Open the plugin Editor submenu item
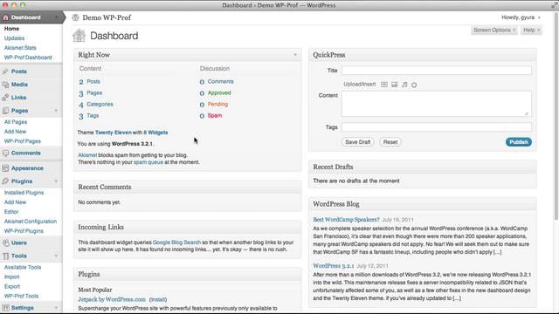The height and width of the screenshot is (314, 559). pyautogui.click(x=11, y=212)
